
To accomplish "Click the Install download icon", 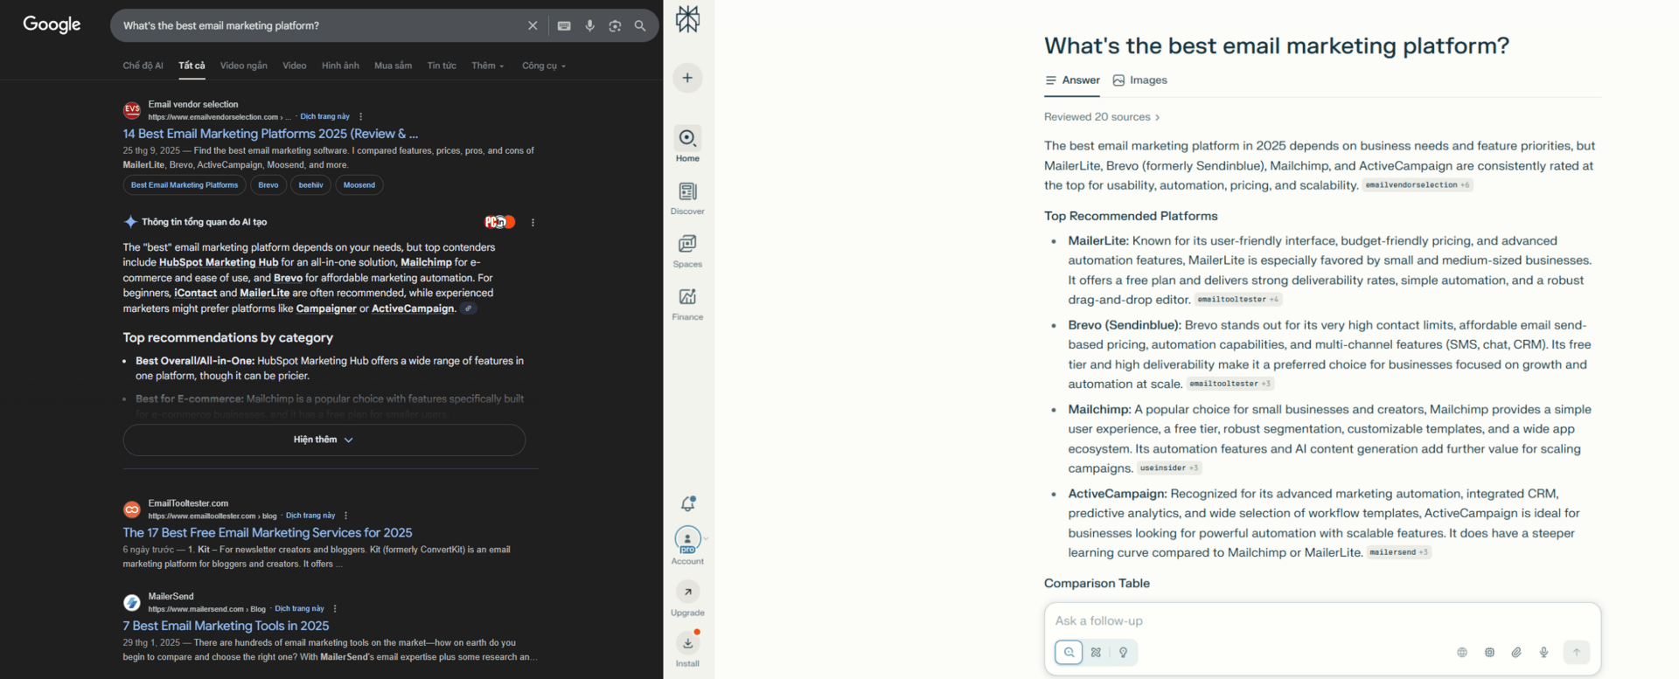I will [x=688, y=643].
